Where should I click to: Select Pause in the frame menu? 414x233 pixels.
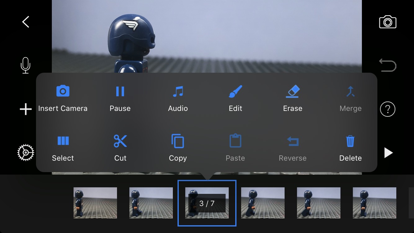(120, 99)
